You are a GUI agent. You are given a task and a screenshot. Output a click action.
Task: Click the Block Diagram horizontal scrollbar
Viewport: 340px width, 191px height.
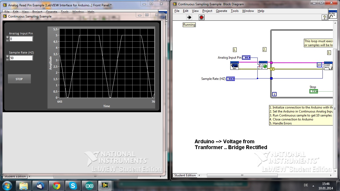pos(242,175)
